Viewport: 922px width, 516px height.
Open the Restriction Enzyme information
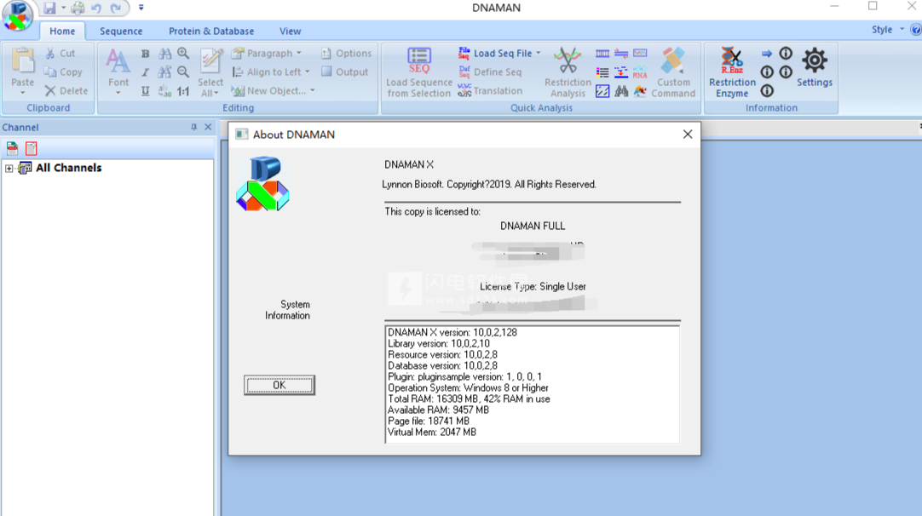[x=732, y=73]
